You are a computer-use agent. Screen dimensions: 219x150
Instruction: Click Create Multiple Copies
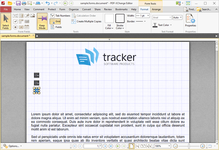coord(86,22)
